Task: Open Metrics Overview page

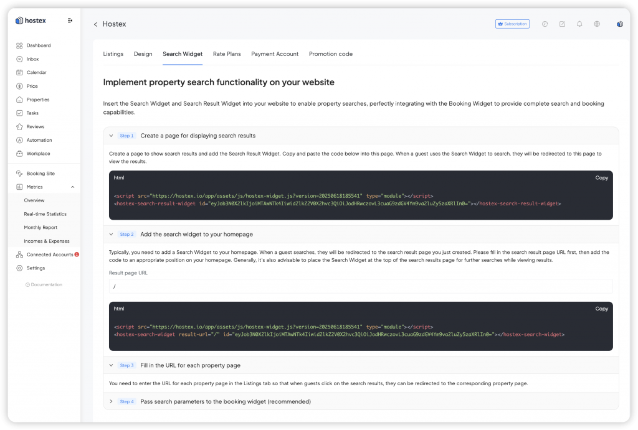Action: click(x=34, y=200)
